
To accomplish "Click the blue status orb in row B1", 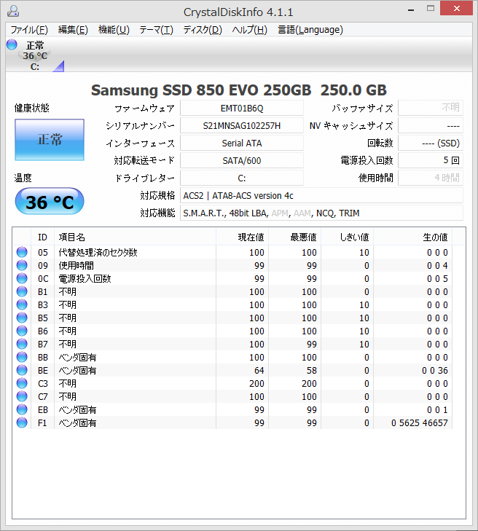I will 22,291.
